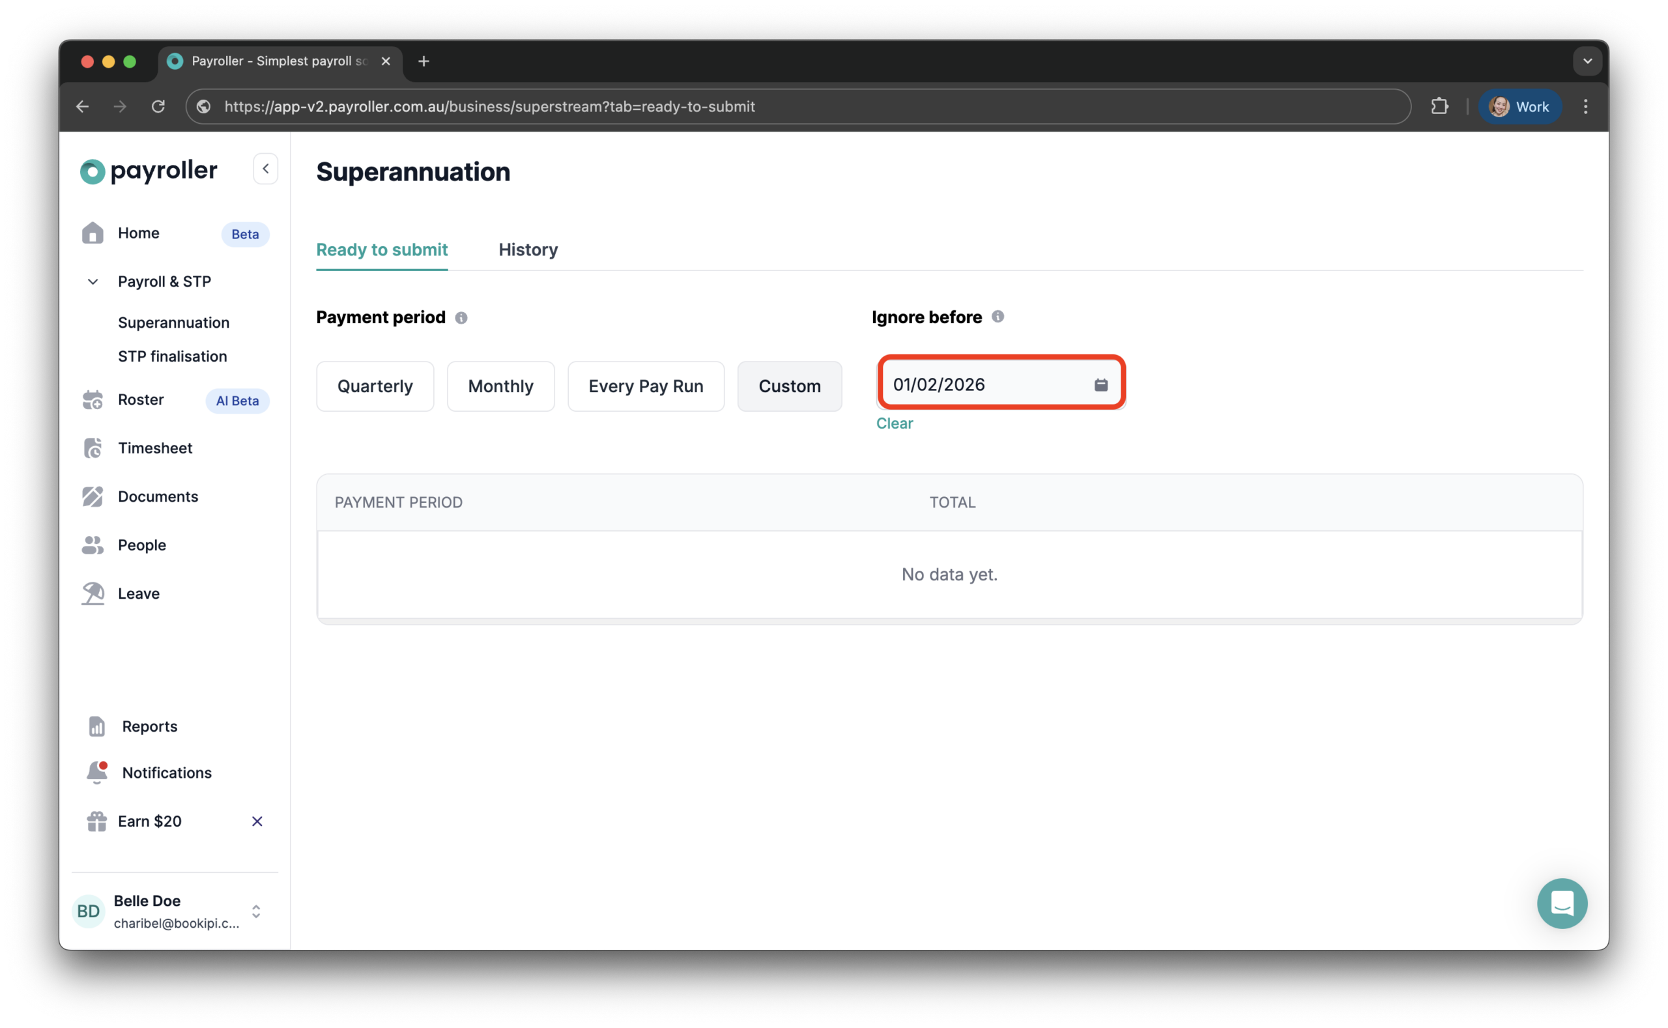This screenshot has height=1028, width=1668.
Task: Click the Notifications bell icon
Action: click(x=96, y=773)
